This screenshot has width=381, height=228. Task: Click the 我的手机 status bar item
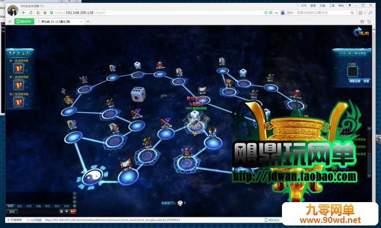tap(272, 220)
